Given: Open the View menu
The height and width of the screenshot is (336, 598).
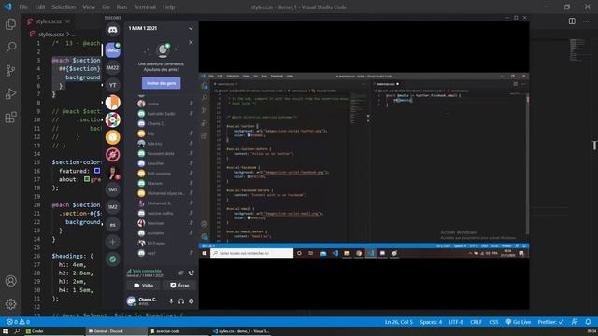Looking at the screenshot, I should tap(89, 7).
